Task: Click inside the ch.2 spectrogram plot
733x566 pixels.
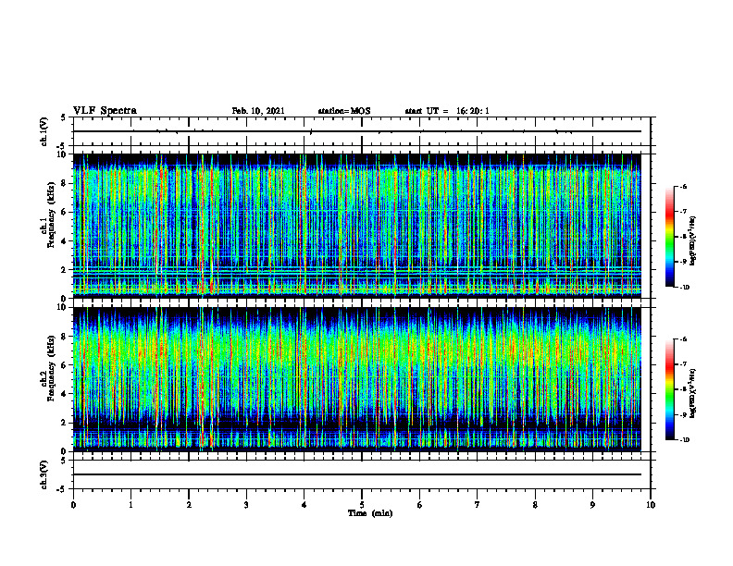Action: [357, 379]
